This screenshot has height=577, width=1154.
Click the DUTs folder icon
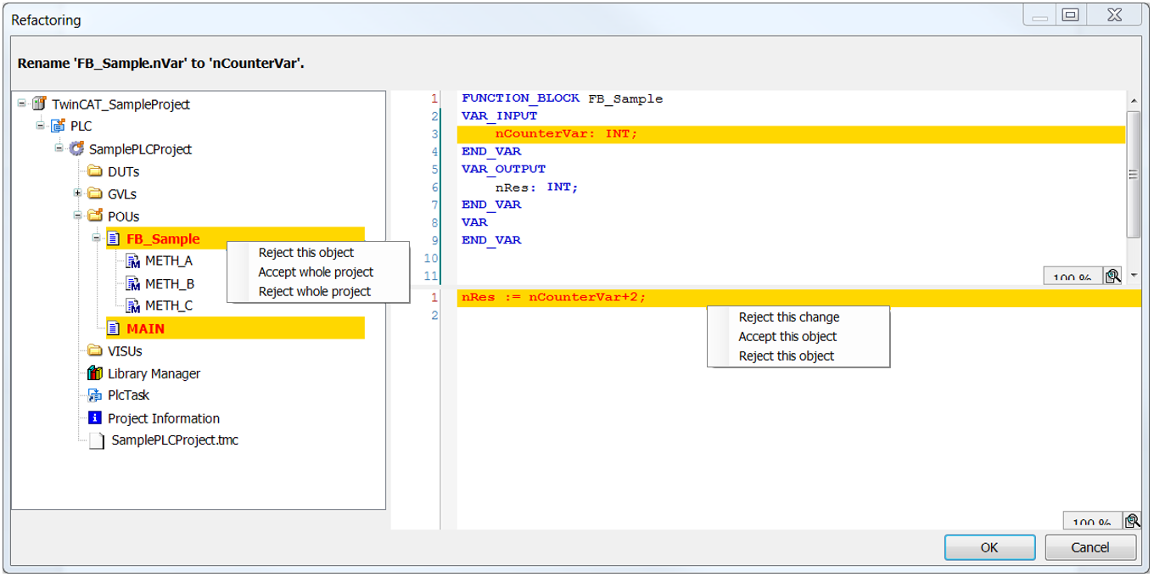pos(95,171)
